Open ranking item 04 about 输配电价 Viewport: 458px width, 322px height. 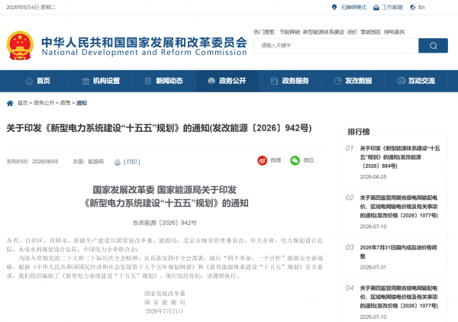tap(399, 297)
